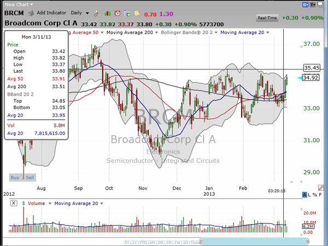
Task: Click the red 0.70 value in toolbar
Action: click(x=150, y=14)
